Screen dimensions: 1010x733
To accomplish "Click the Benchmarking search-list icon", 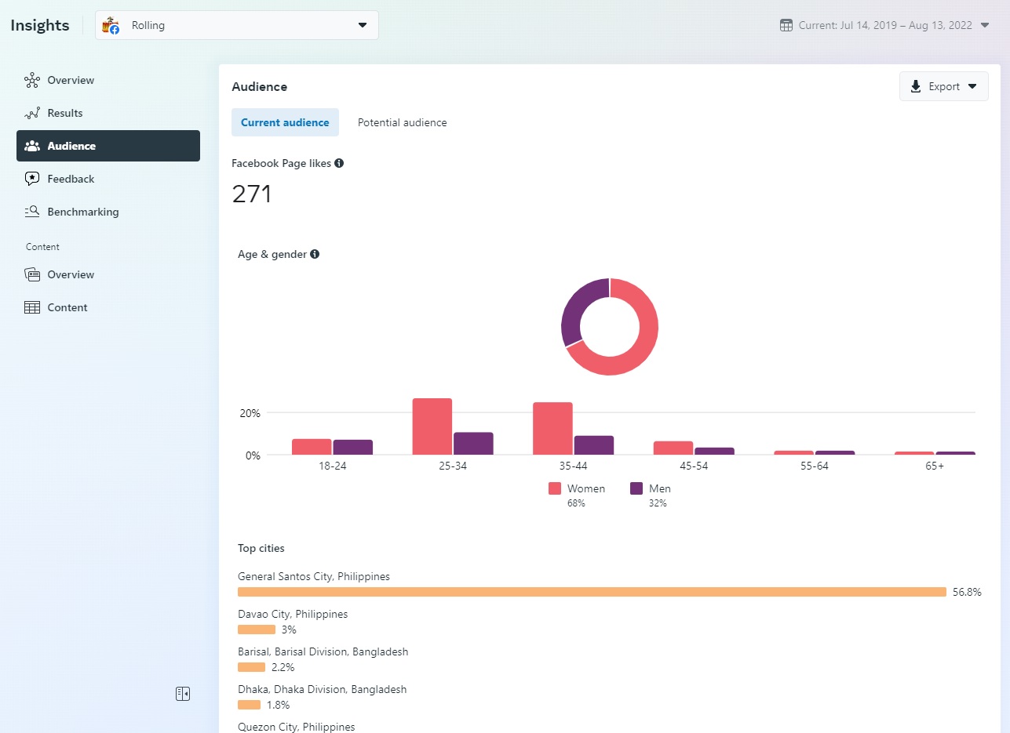I will [x=32, y=212].
